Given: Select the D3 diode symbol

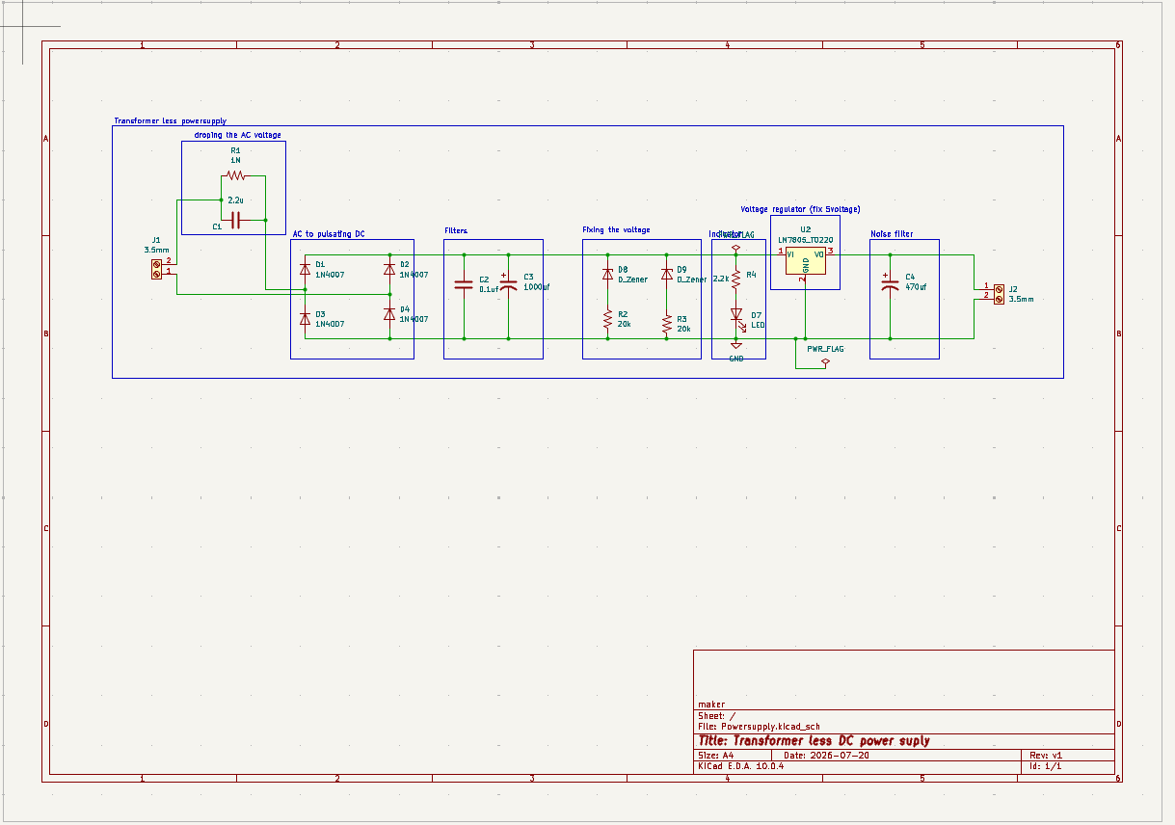Looking at the screenshot, I should coord(305,318).
